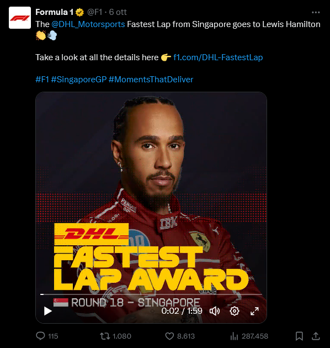The width and height of the screenshot is (330, 348).
Task: Open the #SingaporeGP hashtag
Action: pyautogui.click(x=79, y=80)
